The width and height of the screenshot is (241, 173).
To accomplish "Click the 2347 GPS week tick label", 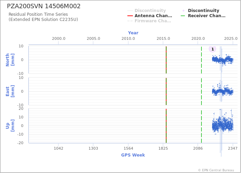I will 233,148.
